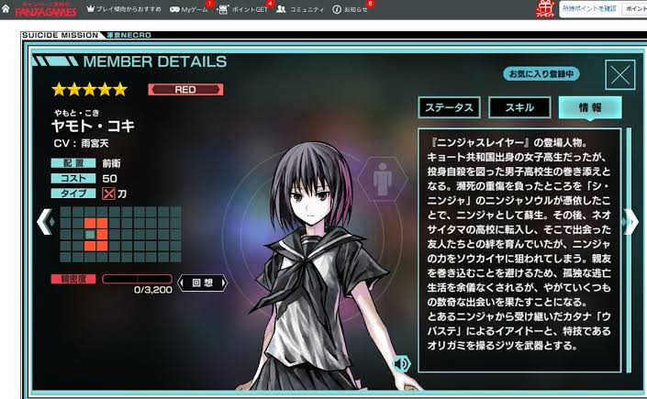The image size is (647, 399).
Task: Select the 情報 tab
Action: click(x=589, y=107)
